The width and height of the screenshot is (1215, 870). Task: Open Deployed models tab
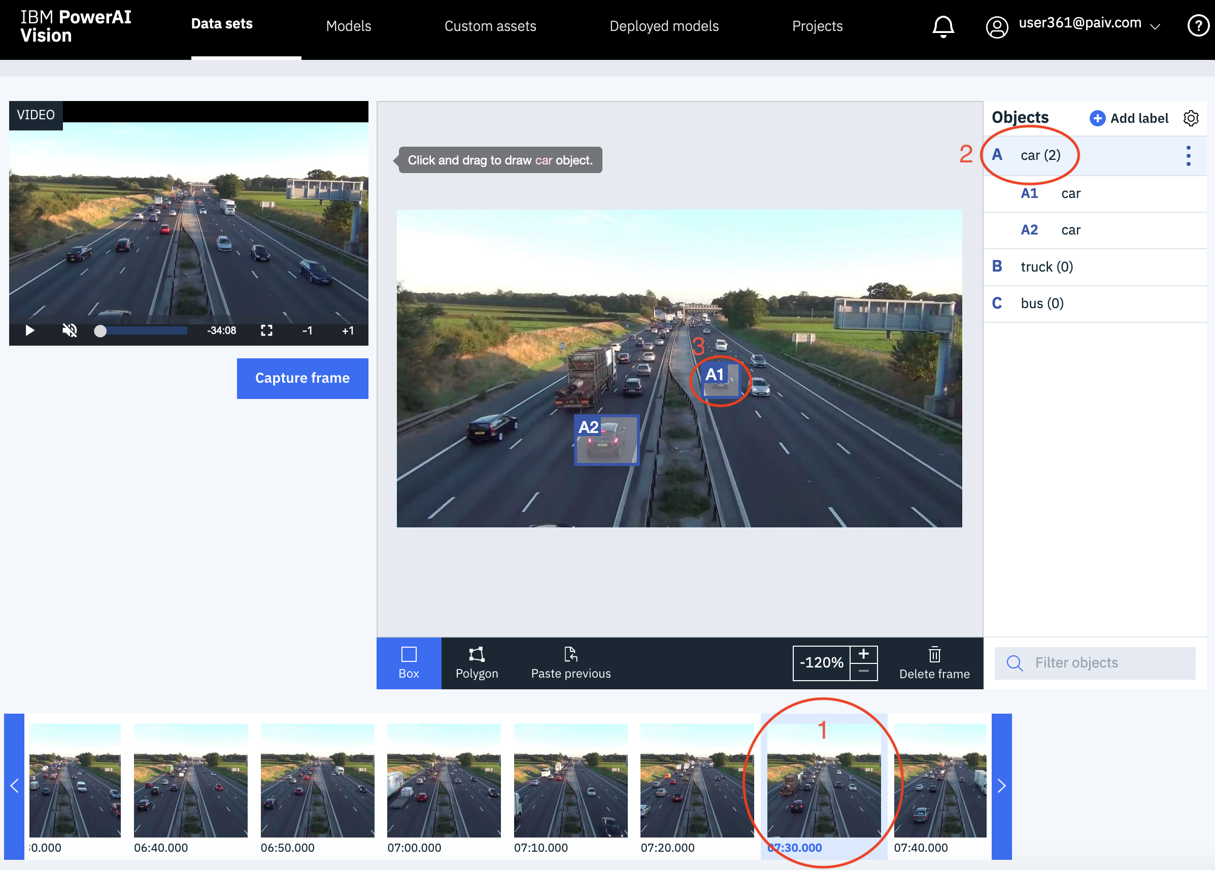click(664, 26)
